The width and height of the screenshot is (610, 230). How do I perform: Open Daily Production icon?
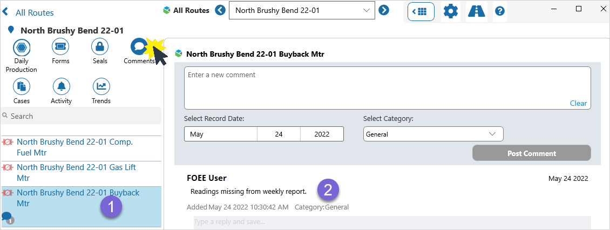point(22,46)
